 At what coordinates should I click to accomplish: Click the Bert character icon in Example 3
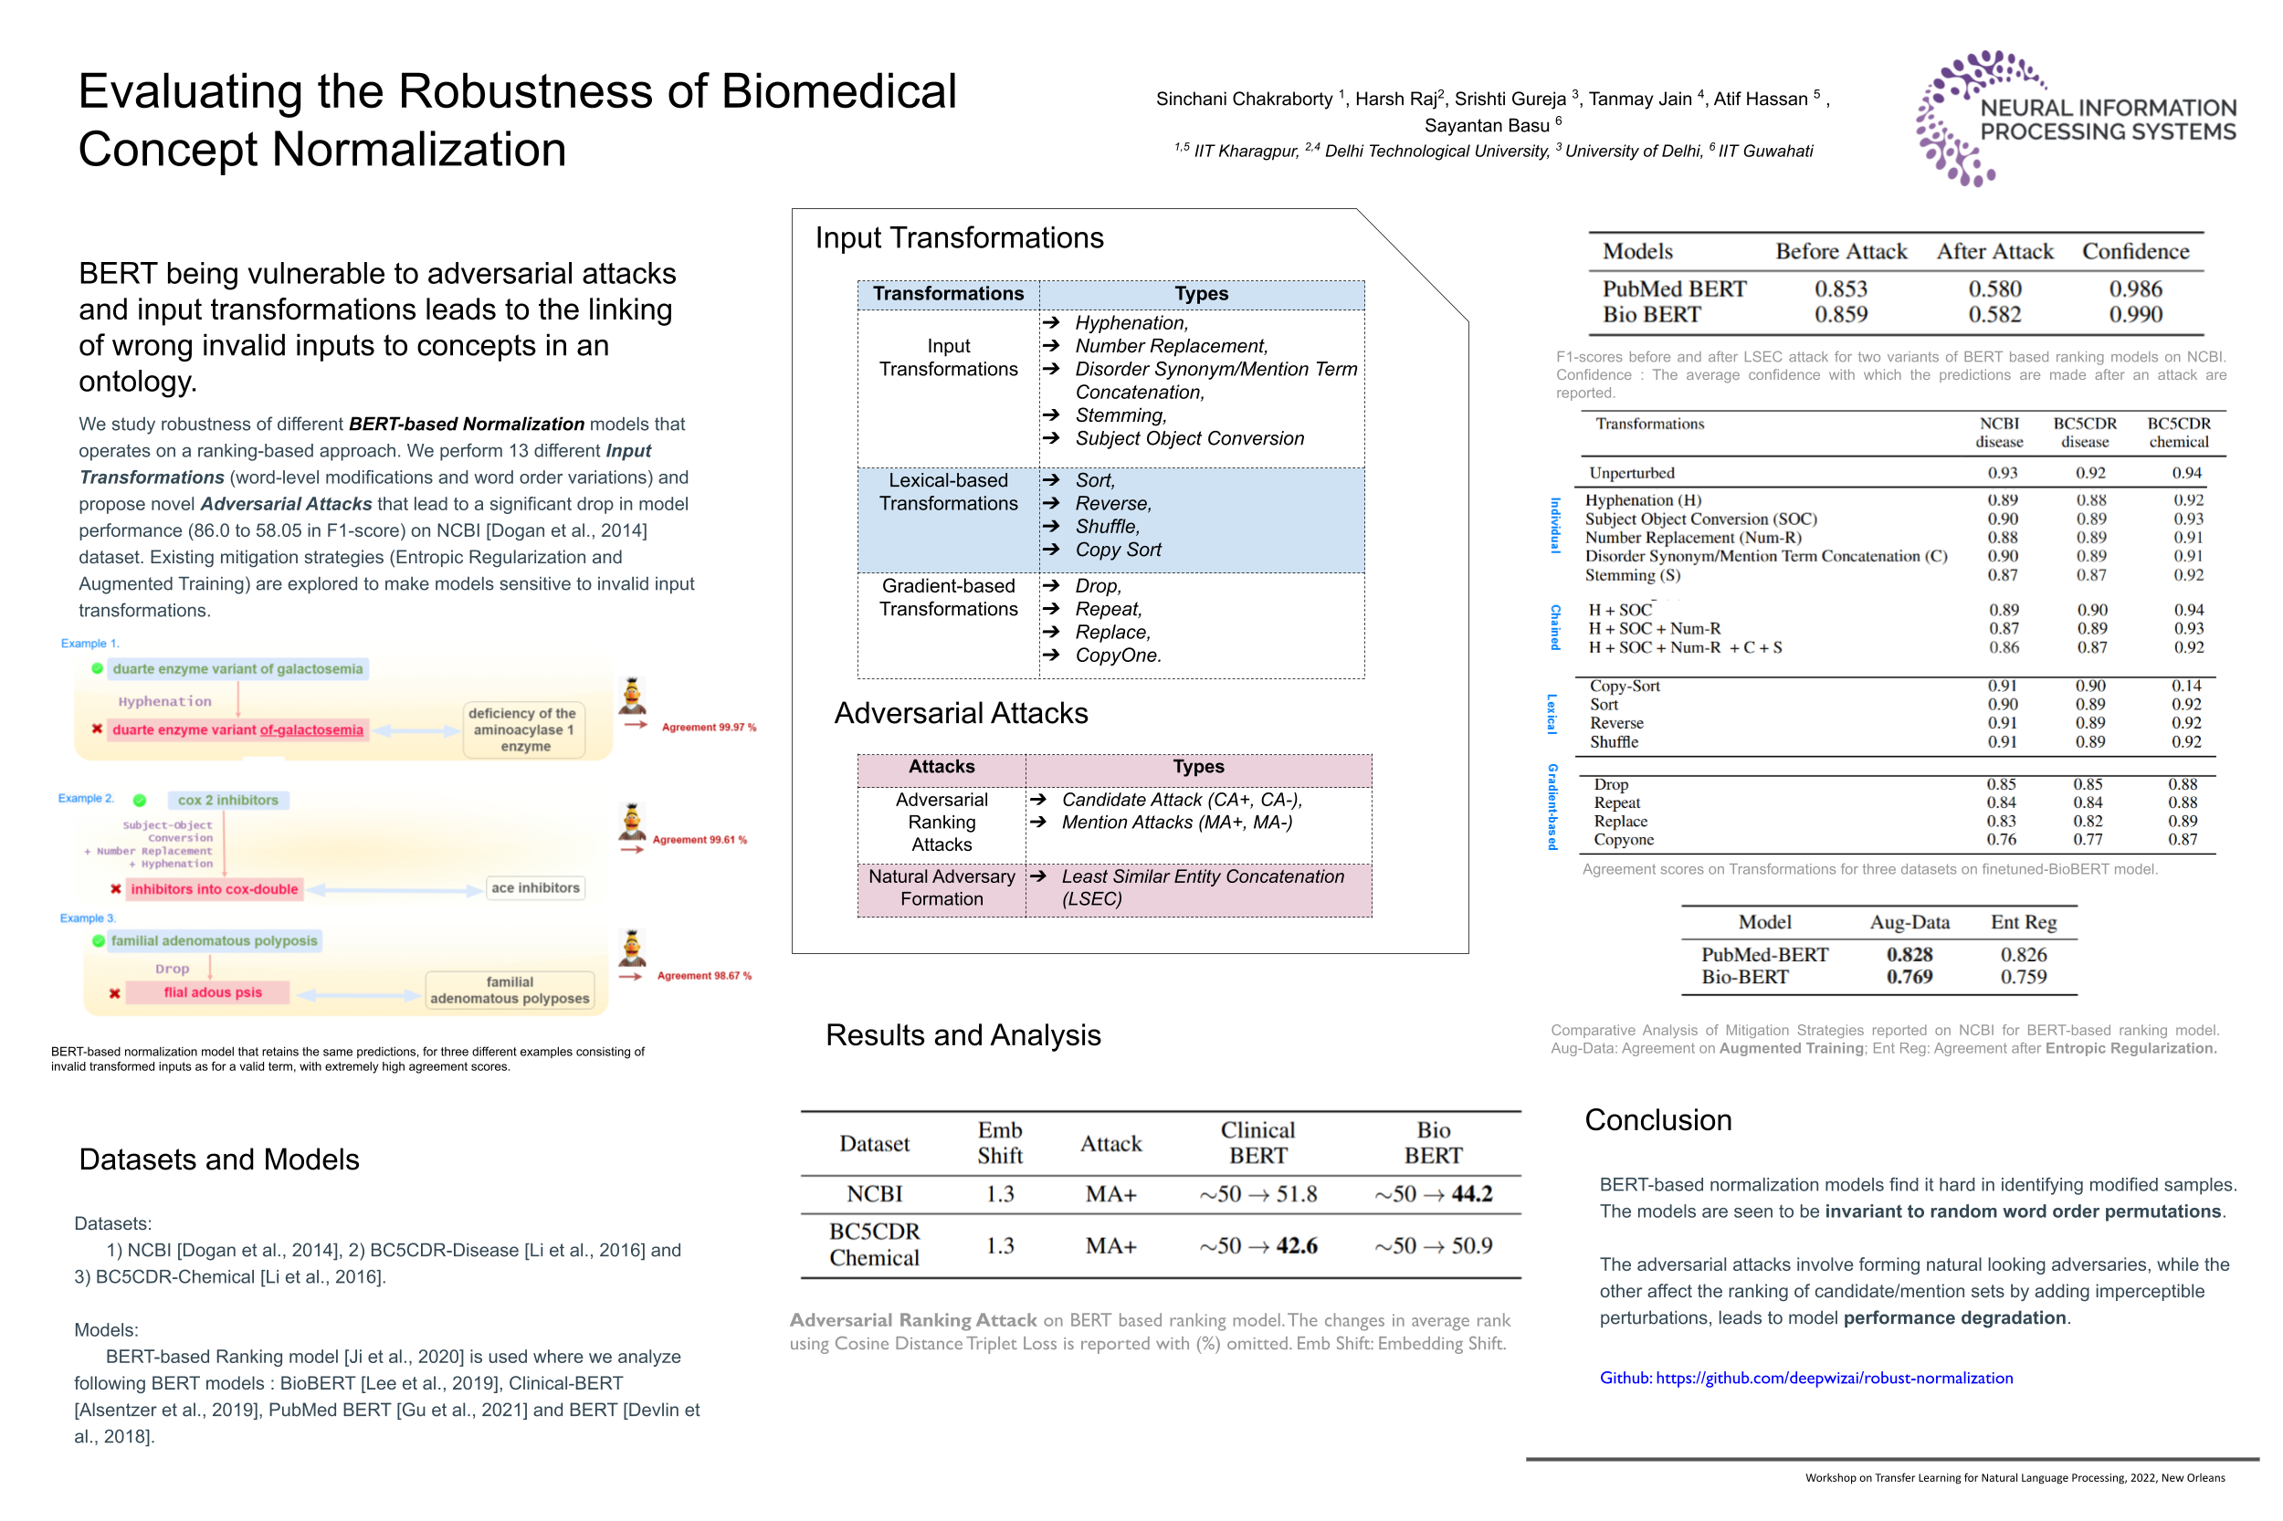click(632, 948)
